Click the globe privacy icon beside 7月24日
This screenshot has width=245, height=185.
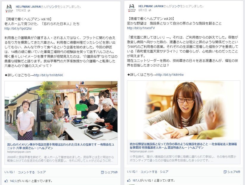click(x=29, y=11)
